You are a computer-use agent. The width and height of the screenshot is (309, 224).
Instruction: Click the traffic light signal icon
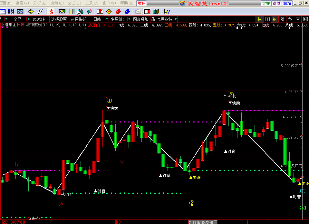(62, 11)
